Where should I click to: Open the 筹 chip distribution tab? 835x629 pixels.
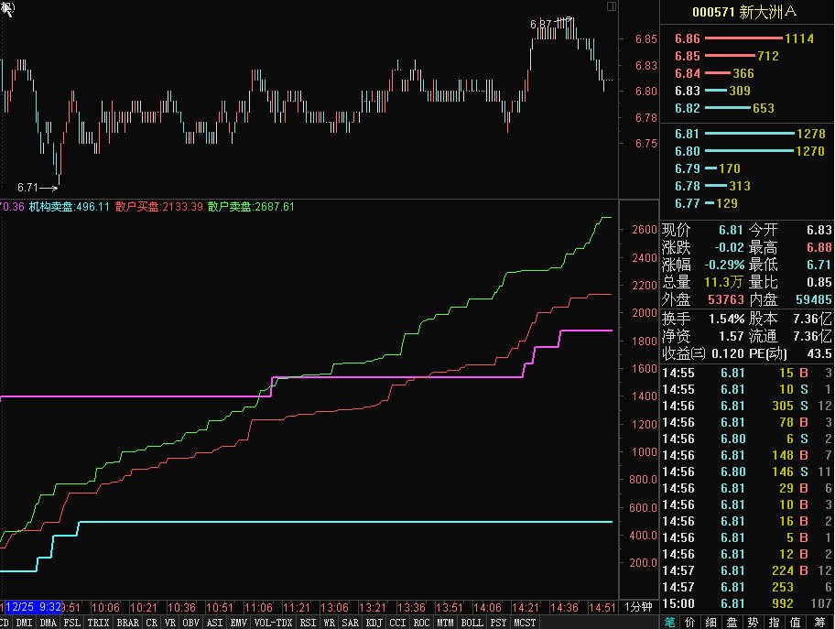[x=819, y=622]
